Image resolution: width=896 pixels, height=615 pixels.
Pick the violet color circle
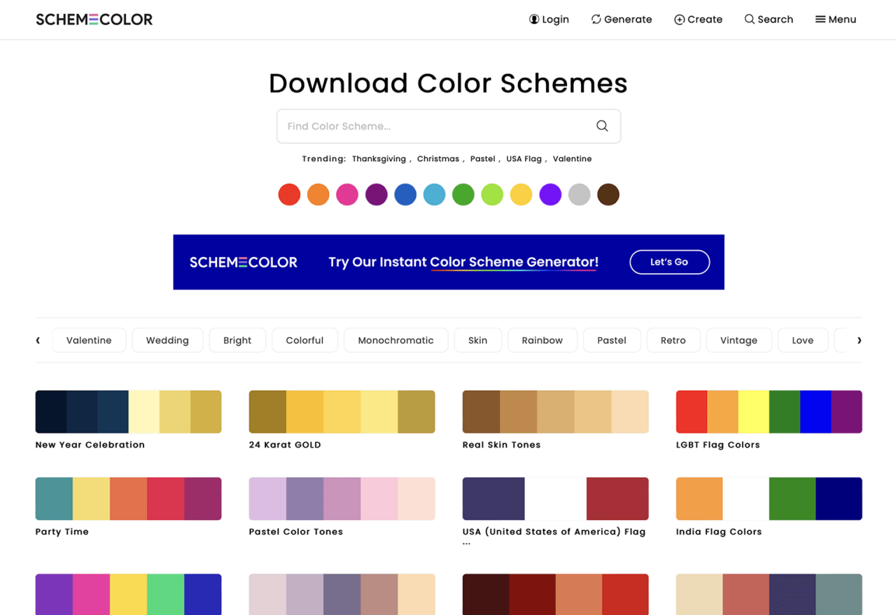550,195
